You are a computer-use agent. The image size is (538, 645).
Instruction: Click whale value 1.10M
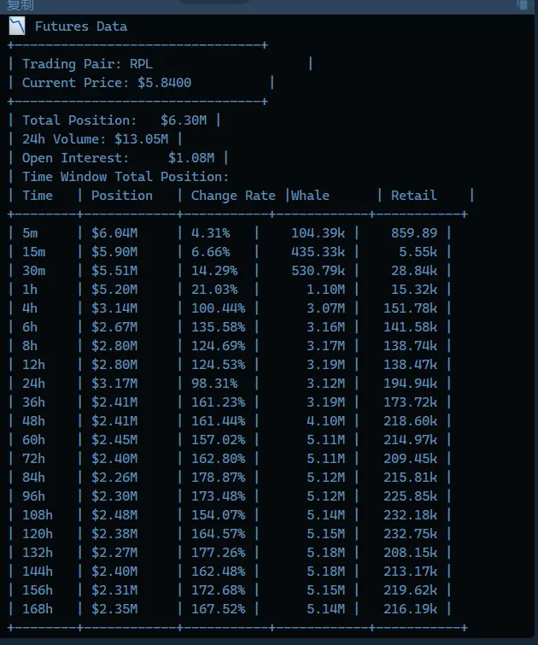coord(325,289)
